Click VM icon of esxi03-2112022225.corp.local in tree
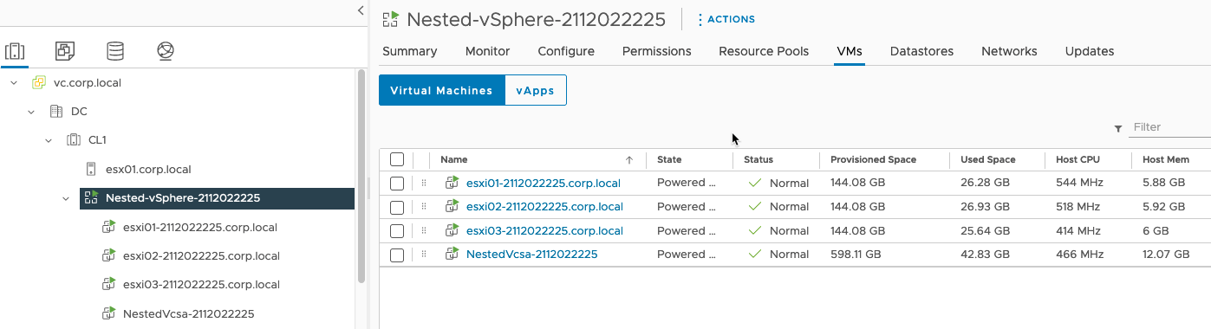Image resolution: width=1211 pixels, height=329 pixels. pyautogui.click(x=108, y=284)
